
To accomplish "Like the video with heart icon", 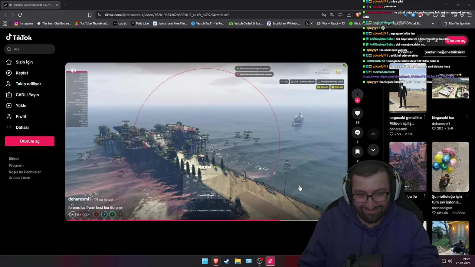I will click(357, 113).
